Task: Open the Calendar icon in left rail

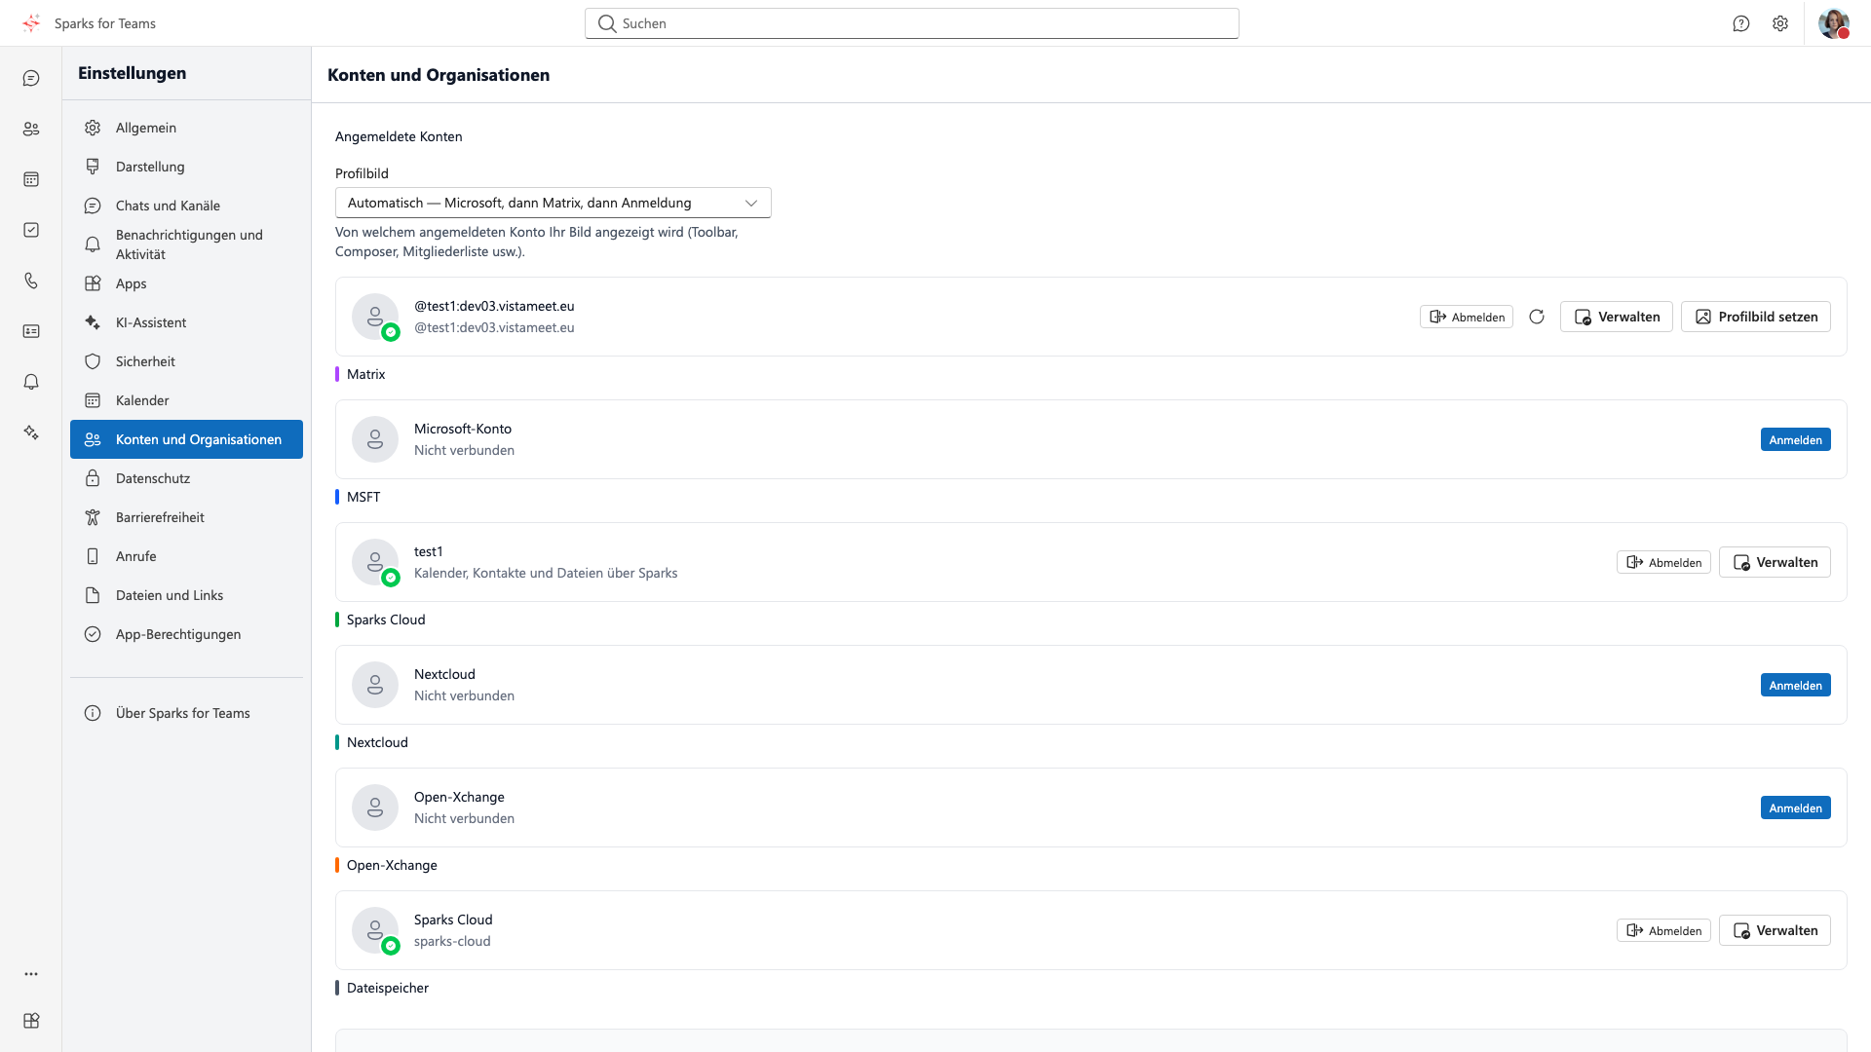Action: (x=31, y=179)
